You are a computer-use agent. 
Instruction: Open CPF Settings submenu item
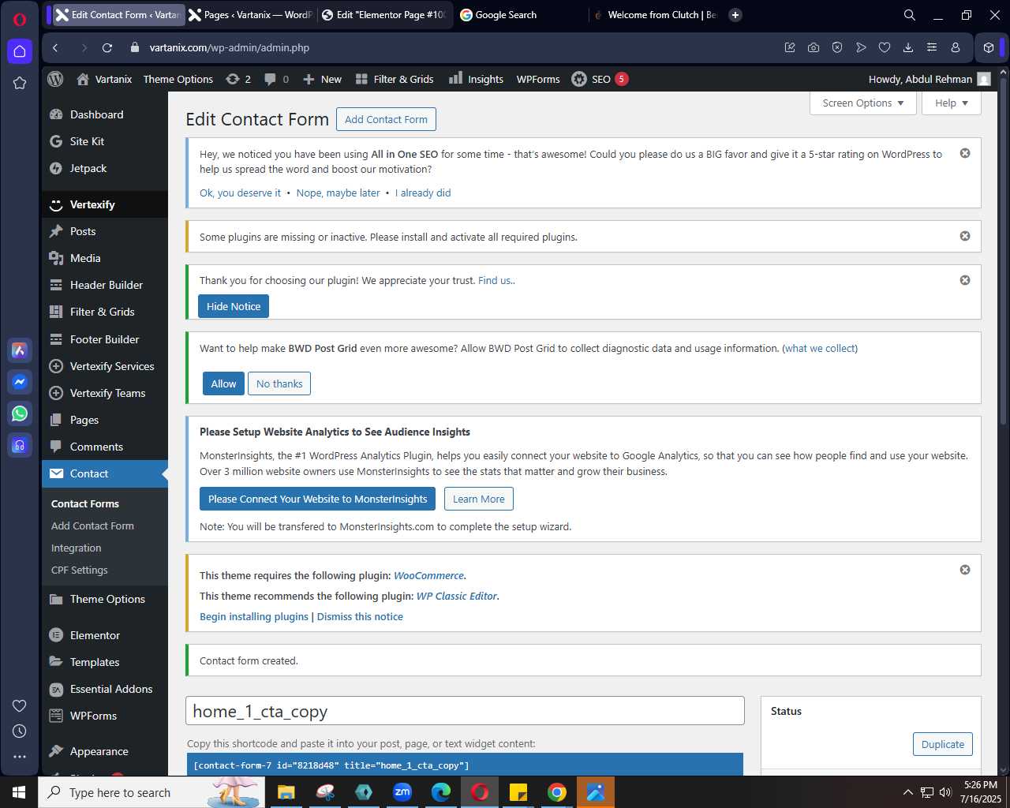80,570
